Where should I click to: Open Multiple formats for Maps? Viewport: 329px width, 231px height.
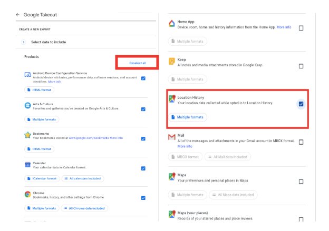pos(188,195)
